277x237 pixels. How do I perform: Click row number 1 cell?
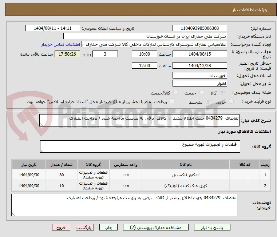point(265,175)
